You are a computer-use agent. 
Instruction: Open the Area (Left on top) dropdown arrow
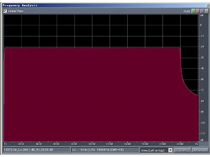(x=171, y=150)
